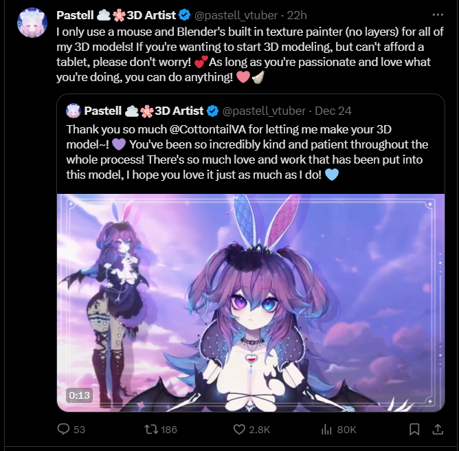Like the tweet with heart icon
Viewport: 459px width, 451px height.
coord(239,429)
